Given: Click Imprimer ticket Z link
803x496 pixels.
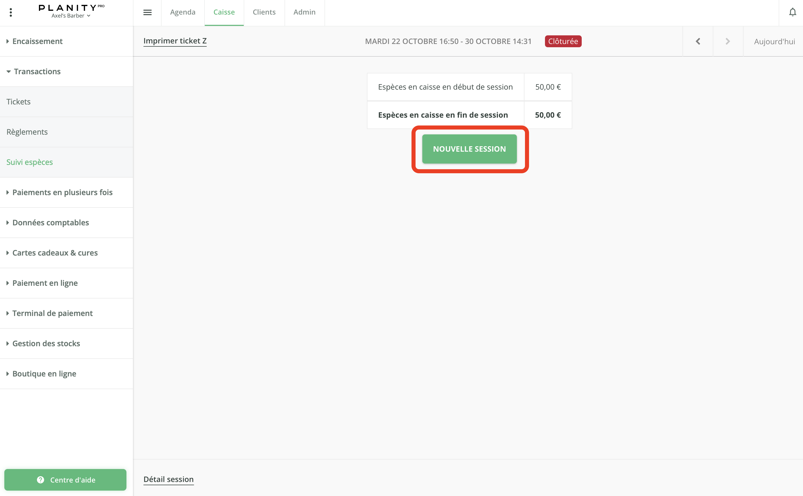Looking at the screenshot, I should 175,41.
